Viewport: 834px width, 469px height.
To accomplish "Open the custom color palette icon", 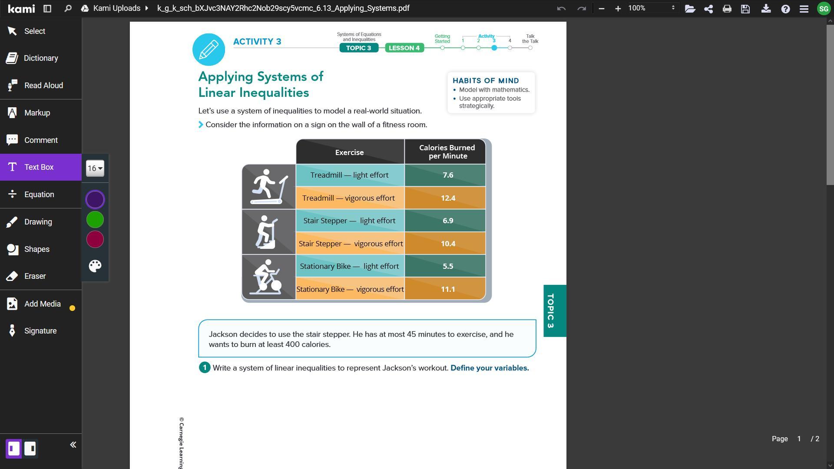I will point(95,266).
